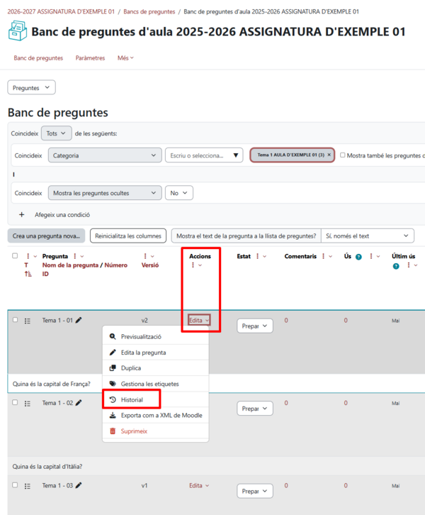Viewport: 425px width, 515px height.
Task: Click the Escriu o selecciona category input
Action: 204,155
